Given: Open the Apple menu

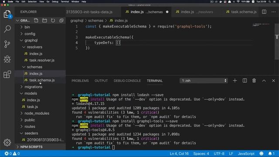Looking at the screenshot, I should (4, 2).
